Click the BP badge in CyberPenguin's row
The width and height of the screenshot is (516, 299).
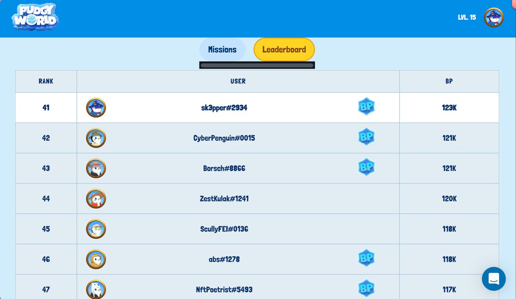click(x=367, y=137)
